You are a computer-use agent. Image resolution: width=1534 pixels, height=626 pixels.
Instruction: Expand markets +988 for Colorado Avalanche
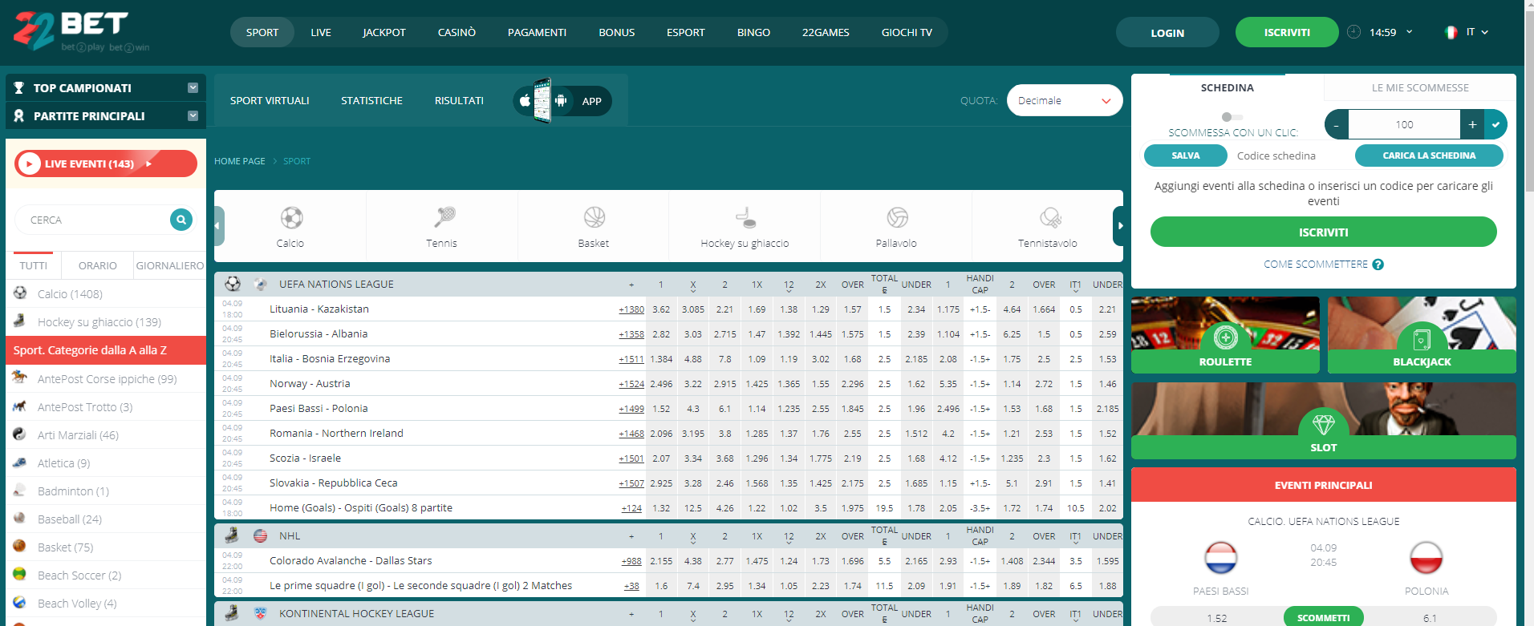(x=631, y=561)
